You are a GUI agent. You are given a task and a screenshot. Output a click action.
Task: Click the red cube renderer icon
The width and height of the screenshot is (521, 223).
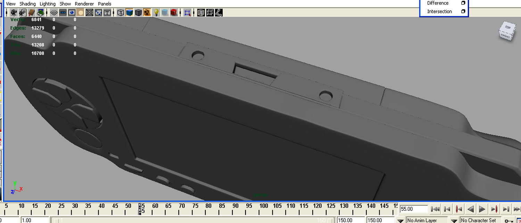pyautogui.click(x=174, y=13)
